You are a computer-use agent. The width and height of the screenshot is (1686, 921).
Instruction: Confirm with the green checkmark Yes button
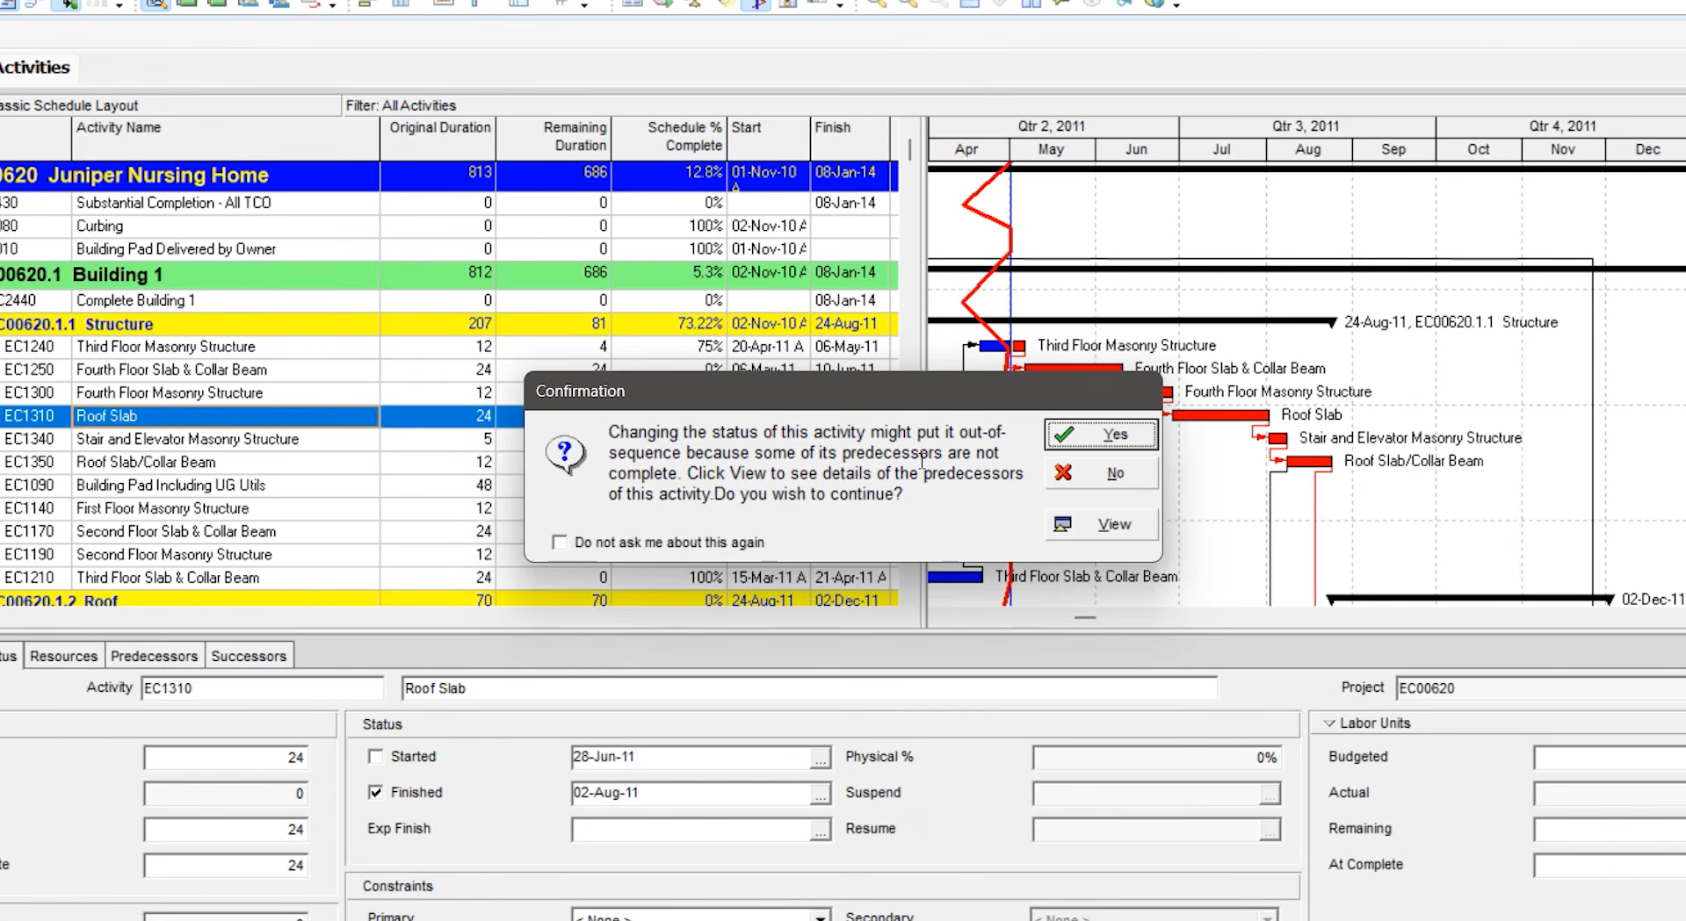(x=1100, y=435)
